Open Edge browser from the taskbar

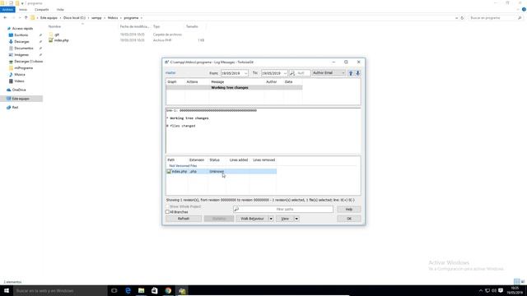(x=128, y=290)
